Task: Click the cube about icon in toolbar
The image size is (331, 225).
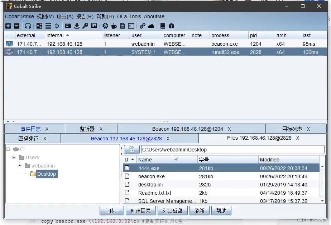Action: (171, 26)
